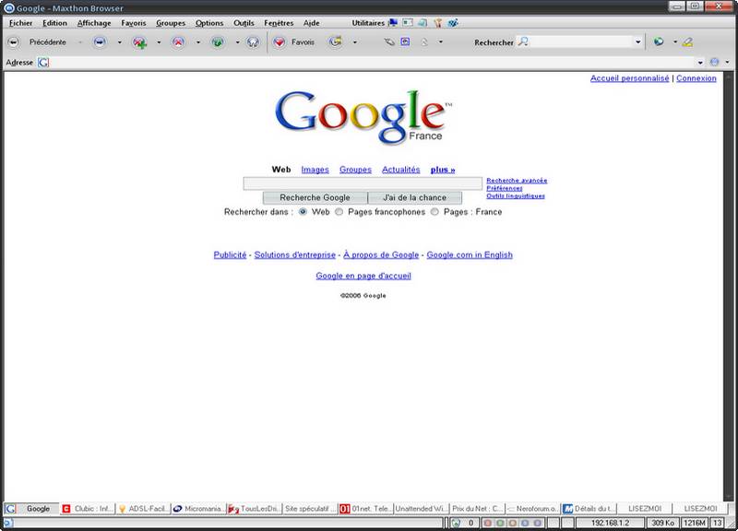Click the 1216M status bar entry

[x=695, y=523]
